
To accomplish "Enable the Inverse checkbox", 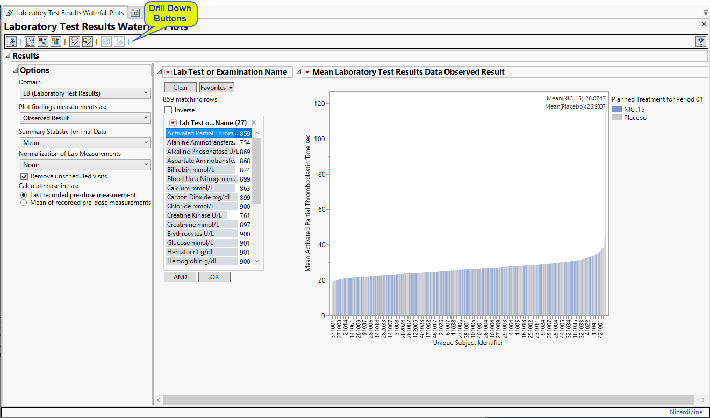I will point(168,110).
